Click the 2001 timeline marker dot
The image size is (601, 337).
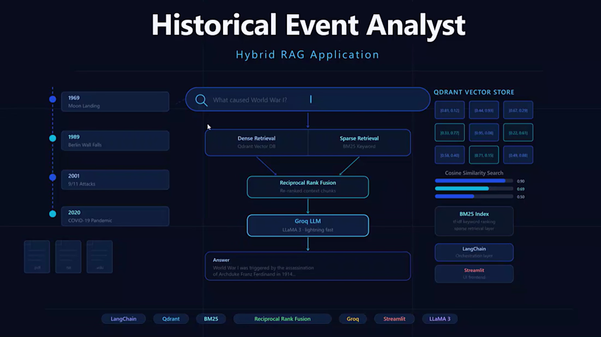click(52, 177)
